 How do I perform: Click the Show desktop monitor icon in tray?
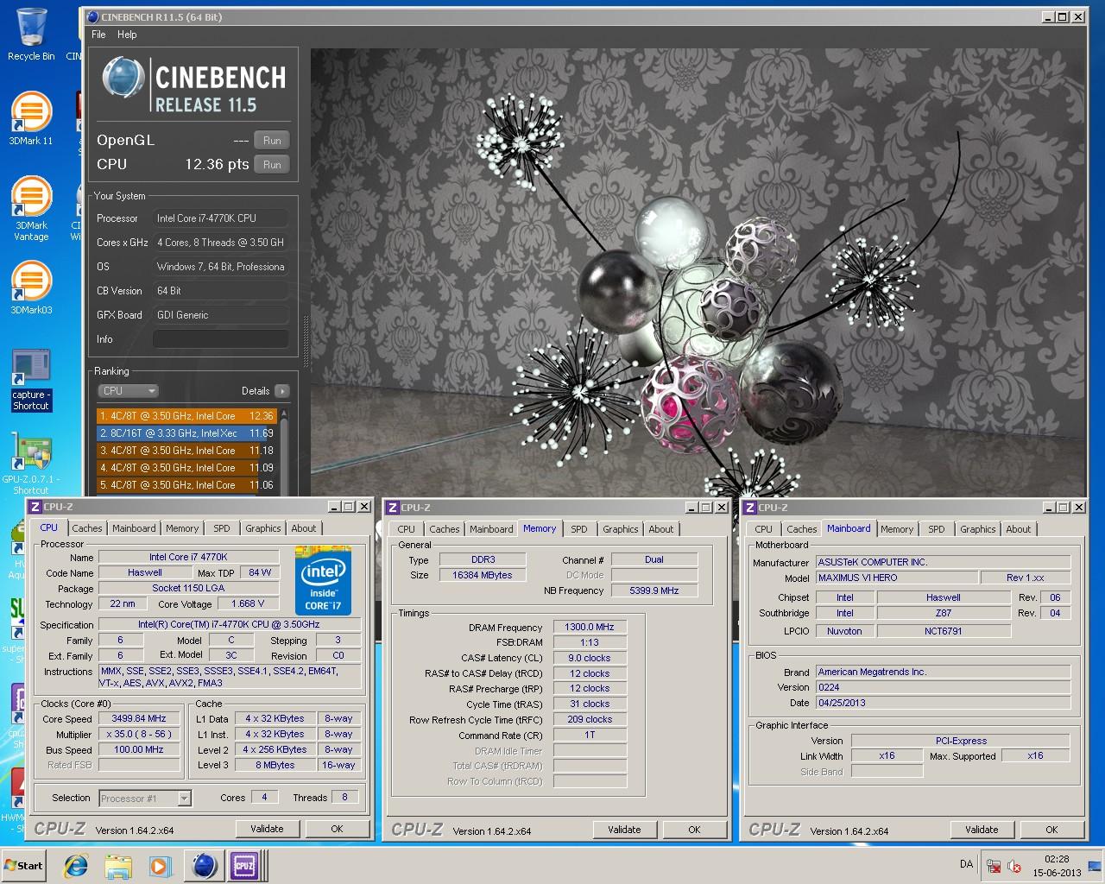[1096, 867]
